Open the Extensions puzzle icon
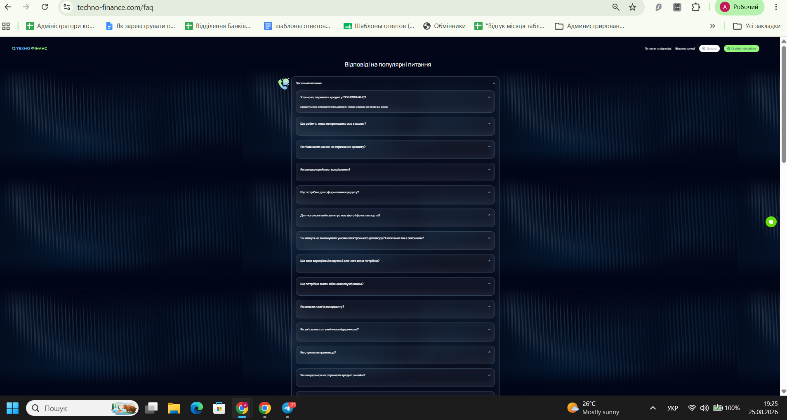This screenshot has width=787, height=420. click(696, 7)
